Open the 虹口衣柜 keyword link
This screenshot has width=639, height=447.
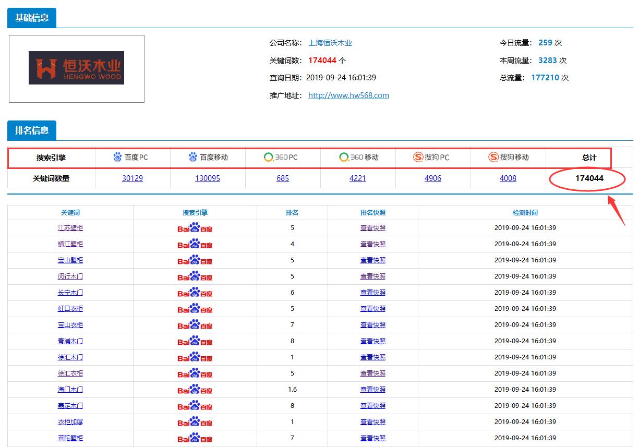coord(70,309)
